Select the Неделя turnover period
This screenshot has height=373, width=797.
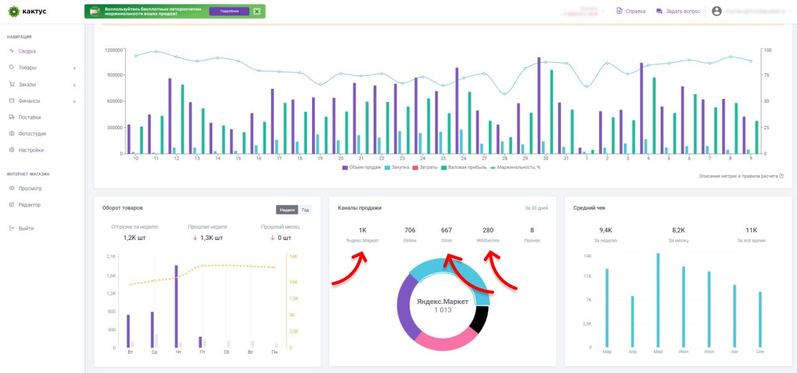click(287, 210)
